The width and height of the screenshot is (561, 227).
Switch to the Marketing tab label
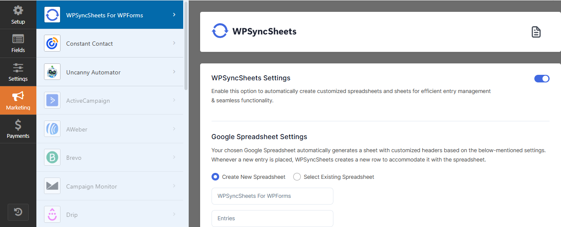18,107
